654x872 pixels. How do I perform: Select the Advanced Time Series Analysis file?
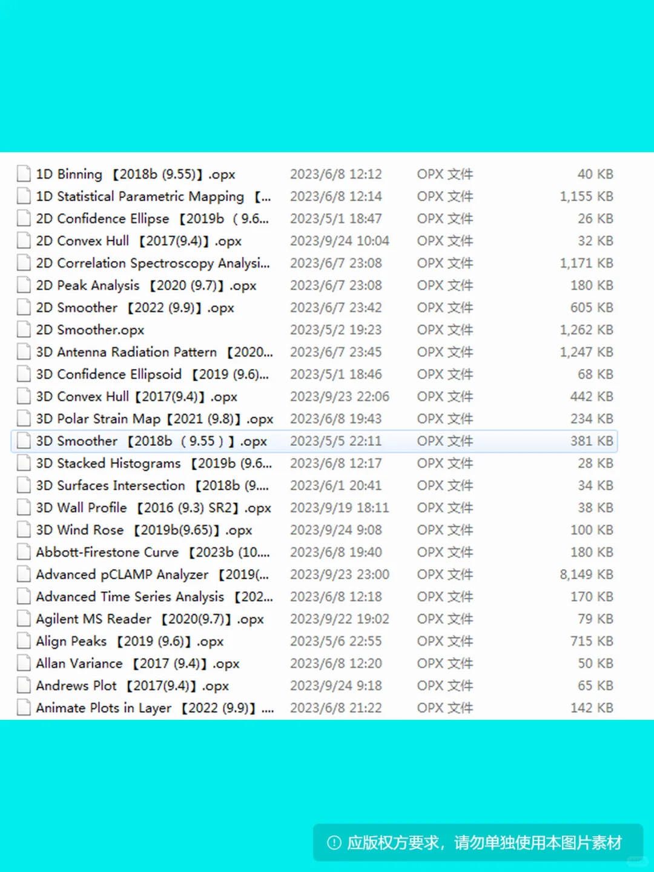(x=154, y=597)
